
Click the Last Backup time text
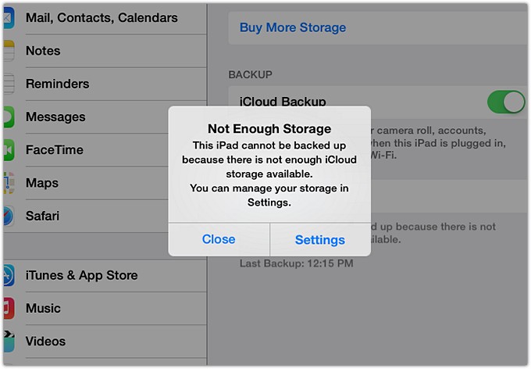(x=296, y=264)
